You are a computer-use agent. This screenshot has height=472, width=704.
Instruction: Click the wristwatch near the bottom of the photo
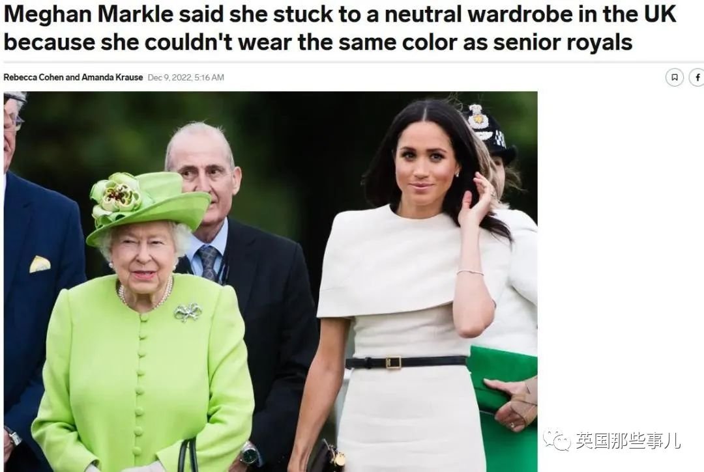[x=250, y=454]
